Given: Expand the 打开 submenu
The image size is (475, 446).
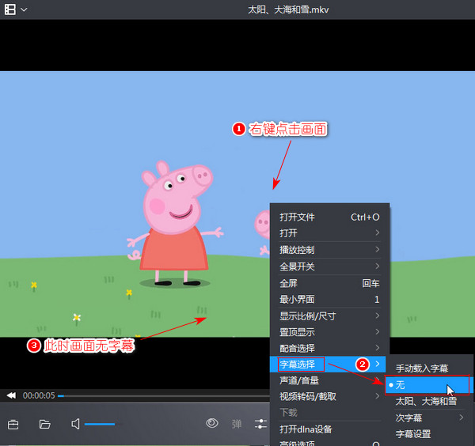Looking at the screenshot, I should [x=329, y=233].
